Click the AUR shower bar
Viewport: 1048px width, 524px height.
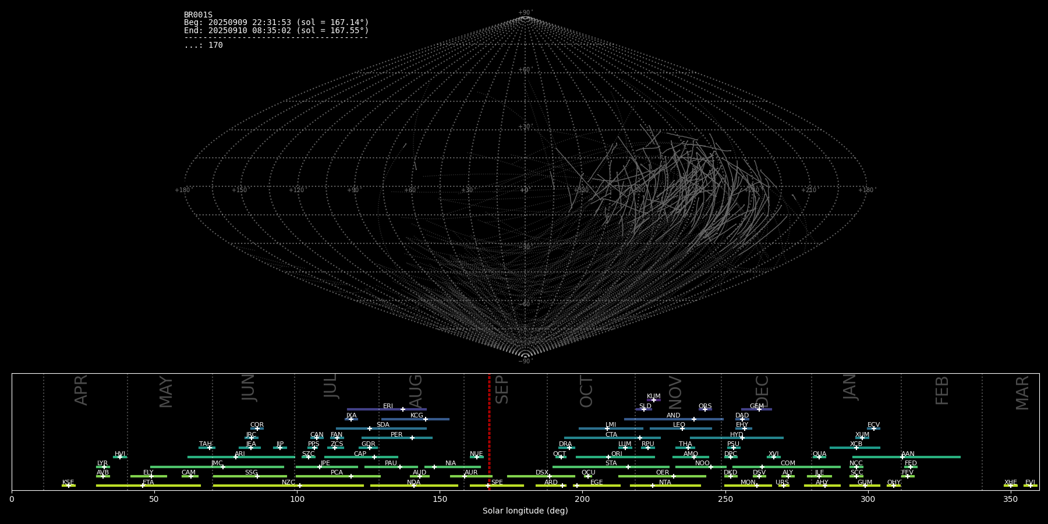coord(471,476)
